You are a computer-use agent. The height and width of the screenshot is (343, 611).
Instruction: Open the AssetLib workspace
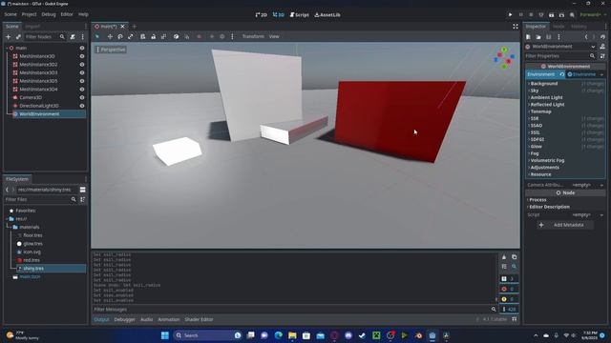point(327,15)
